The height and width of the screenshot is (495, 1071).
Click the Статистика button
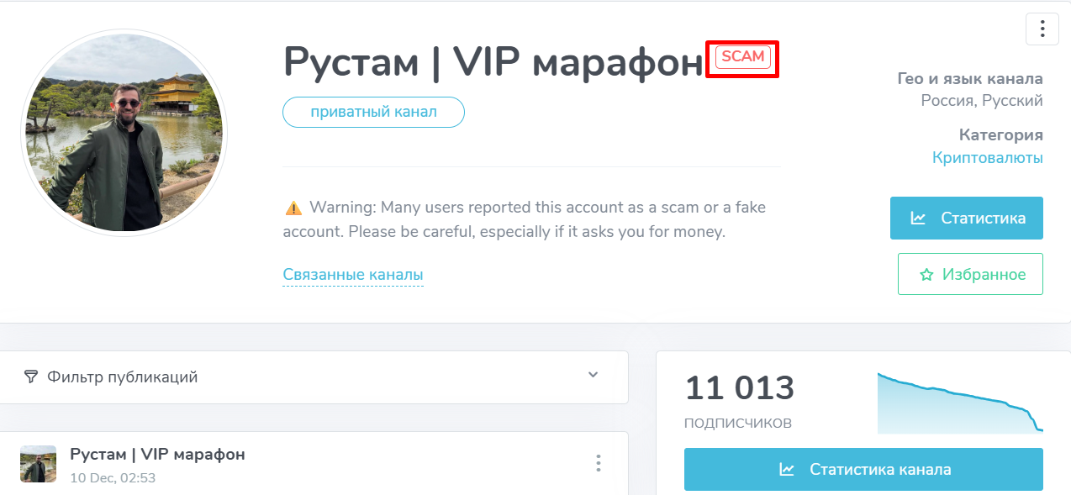tap(966, 218)
